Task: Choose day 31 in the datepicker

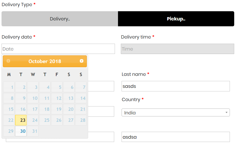Action: point(33,131)
